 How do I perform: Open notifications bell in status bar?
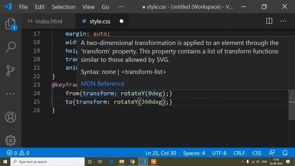tap(285, 153)
